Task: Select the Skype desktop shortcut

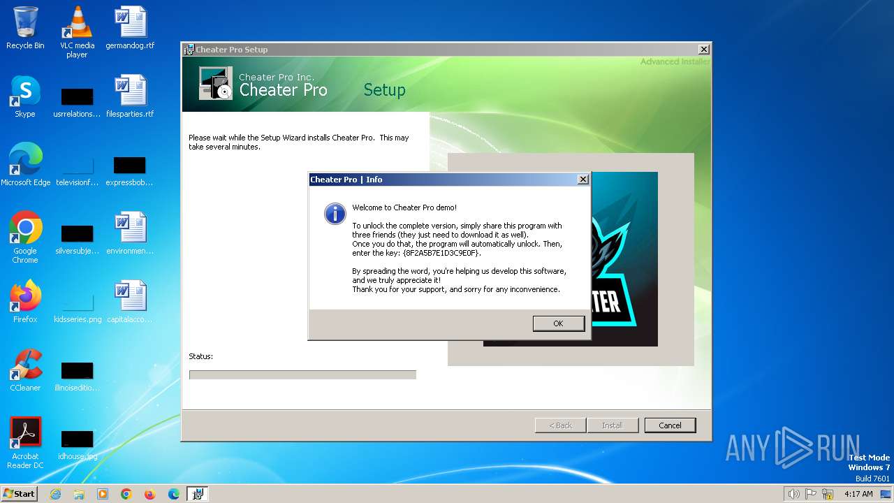Action: point(25,96)
